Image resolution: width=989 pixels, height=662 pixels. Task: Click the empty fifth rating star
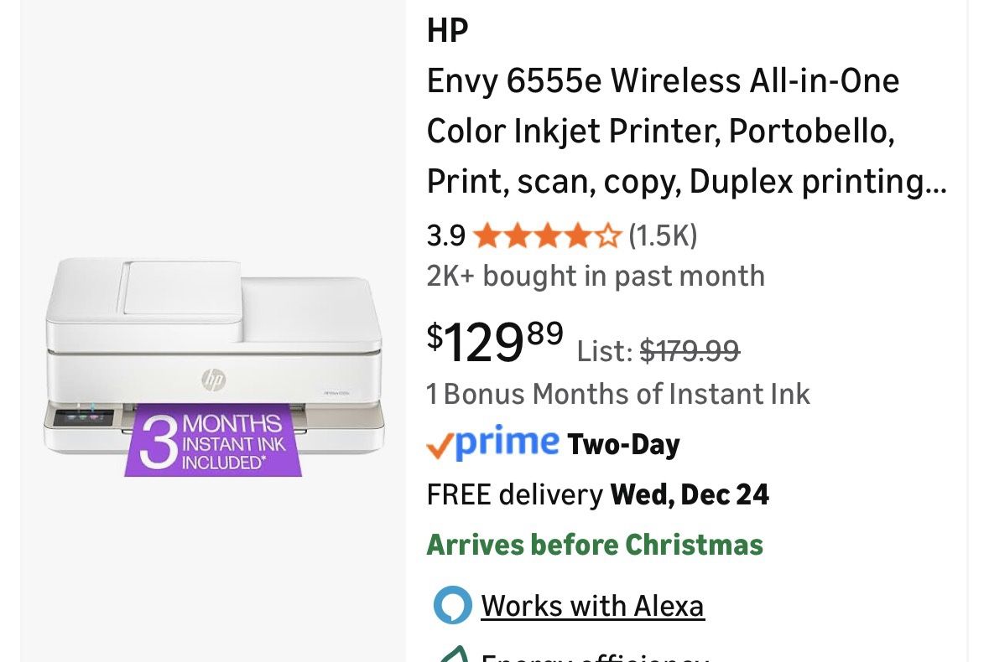[x=608, y=236]
